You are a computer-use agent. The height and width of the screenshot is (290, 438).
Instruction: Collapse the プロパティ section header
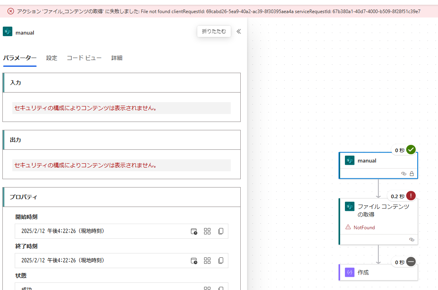(x=121, y=197)
